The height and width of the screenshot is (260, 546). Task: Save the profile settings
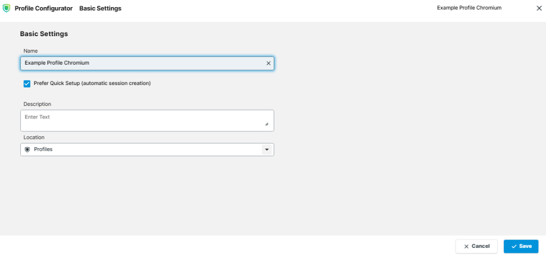point(521,246)
